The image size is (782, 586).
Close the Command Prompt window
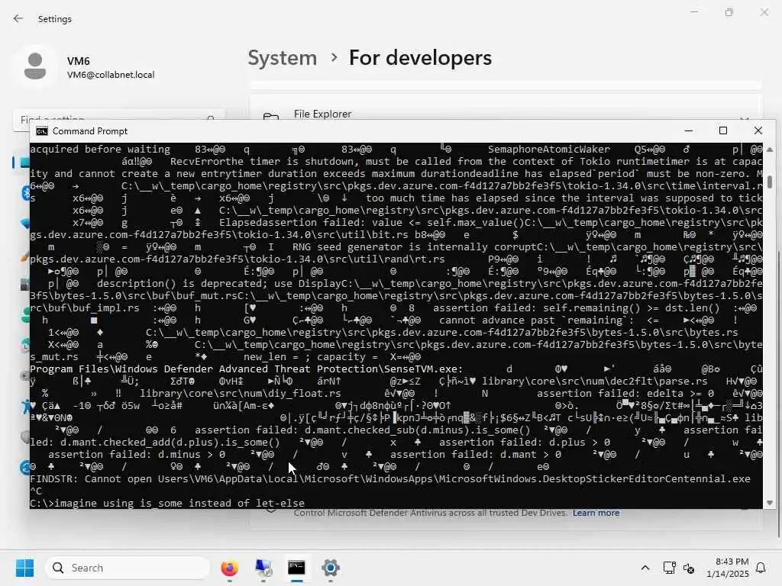point(758,131)
